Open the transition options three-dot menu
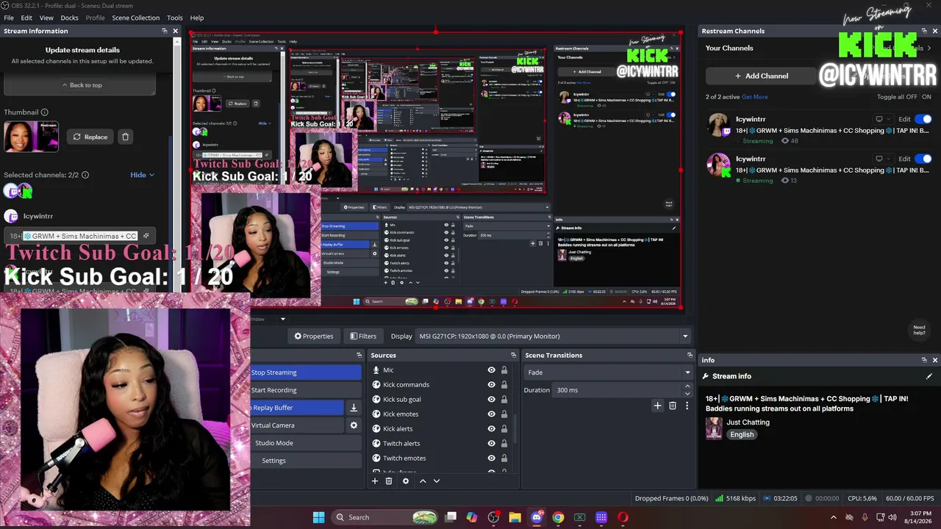 pos(687,406)
